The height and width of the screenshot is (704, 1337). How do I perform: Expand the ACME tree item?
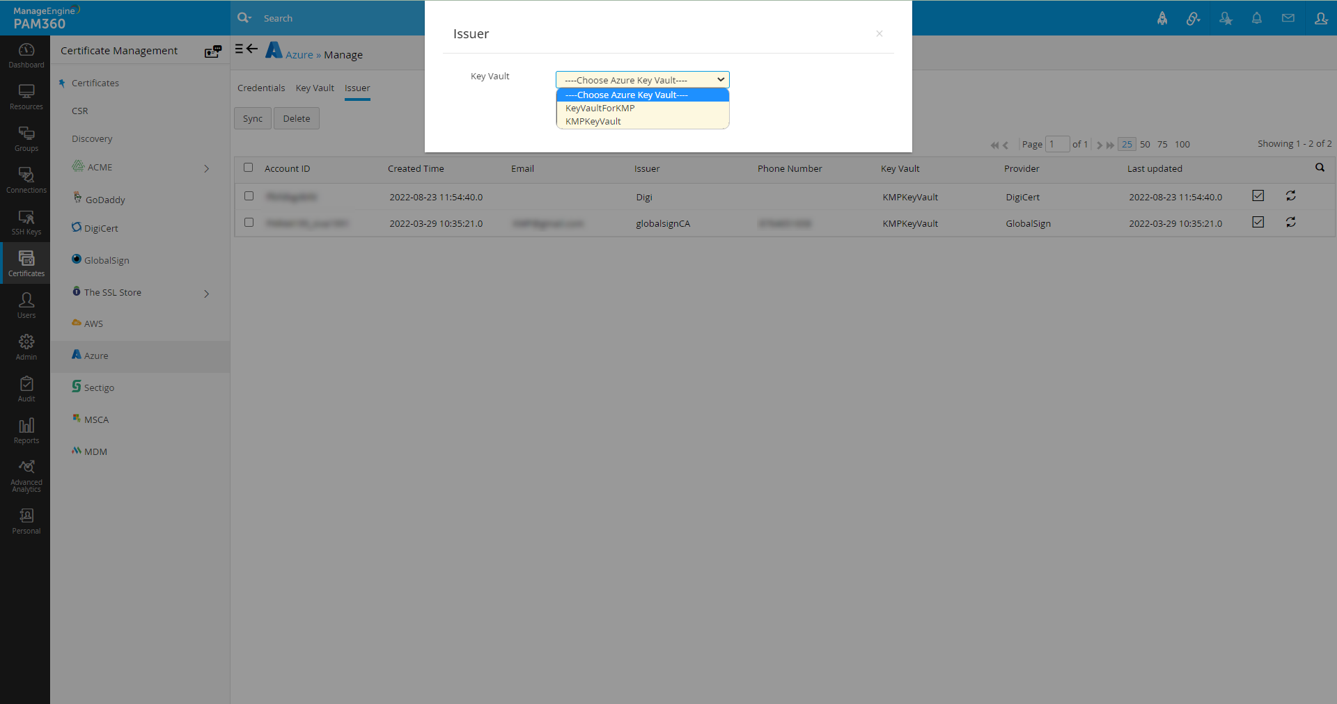click(x=206, y=168)
